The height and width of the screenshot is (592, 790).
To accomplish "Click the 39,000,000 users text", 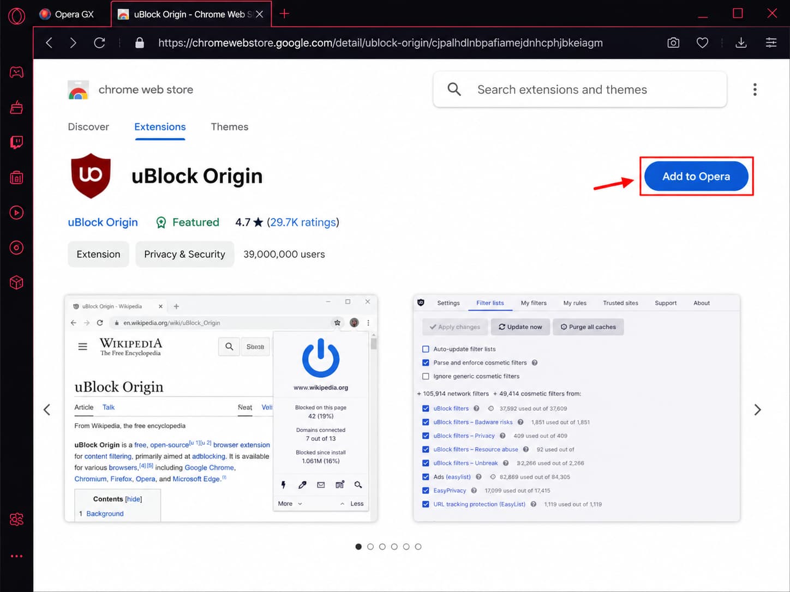I will click(284, 254).
